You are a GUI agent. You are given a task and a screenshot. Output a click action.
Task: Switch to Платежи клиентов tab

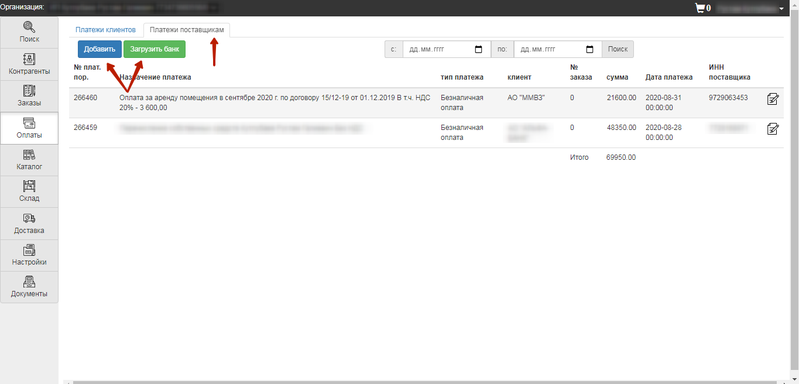105,29
